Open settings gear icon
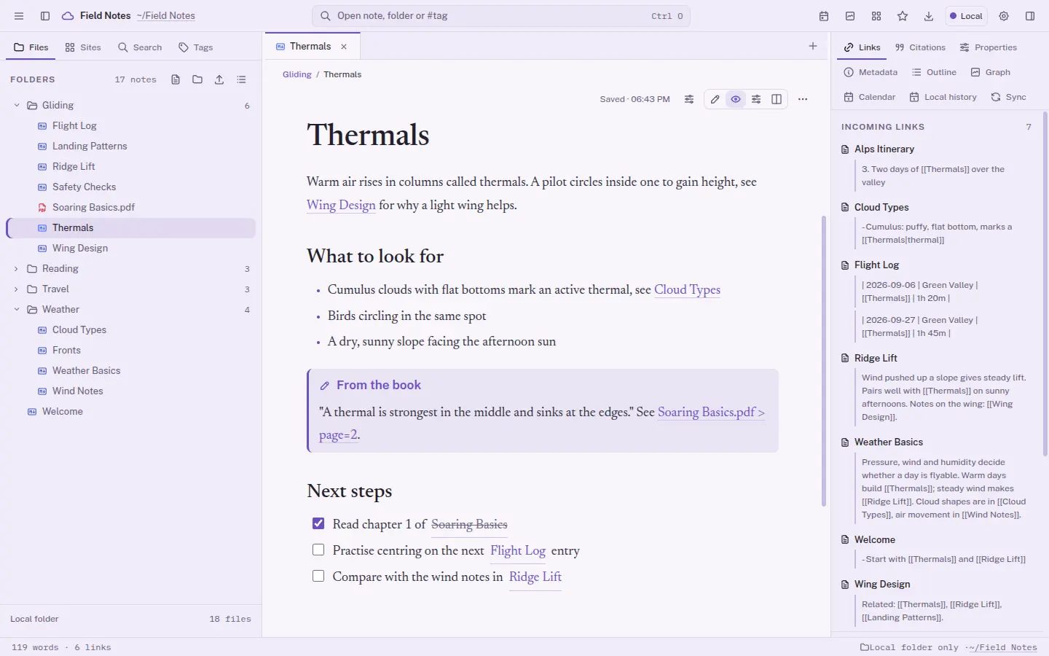The height and width of the screenshot is (656, 1049). (x=1004, y=16)
